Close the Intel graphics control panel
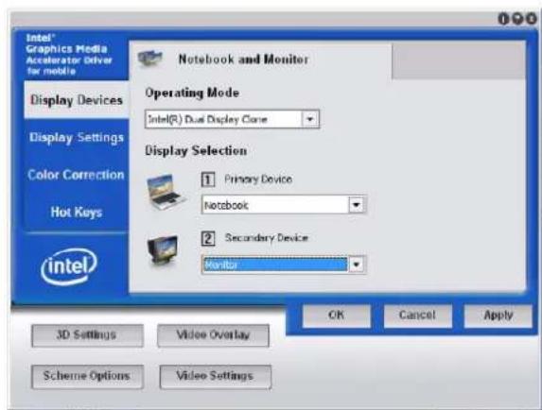 [531, 19]
